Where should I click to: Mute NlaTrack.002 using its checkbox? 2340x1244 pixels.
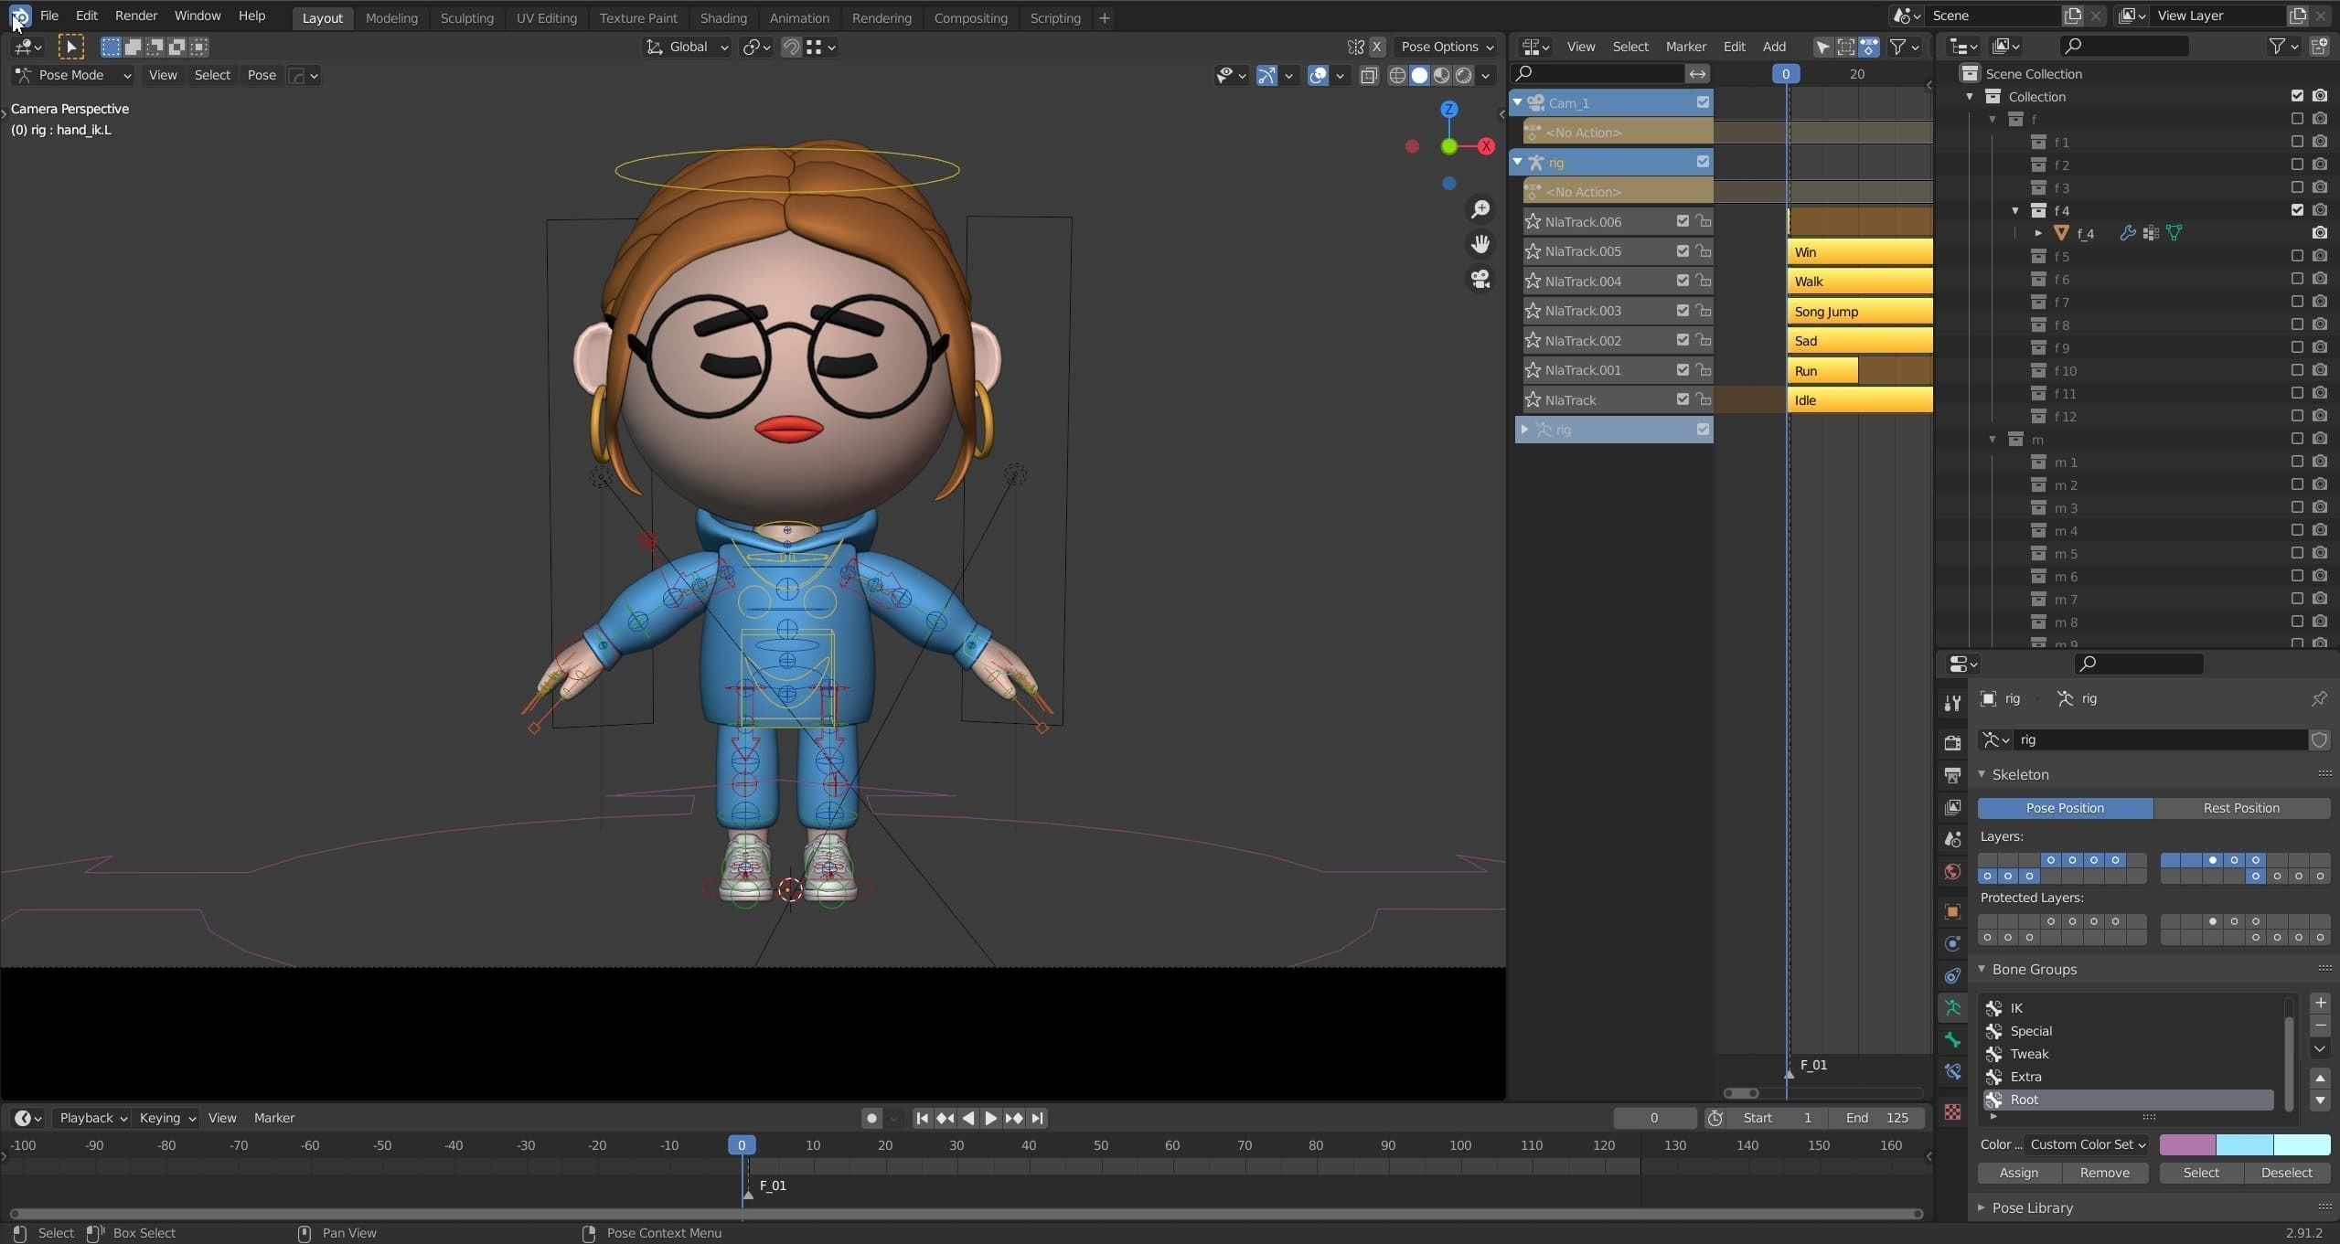click(x=1682, y=340)
